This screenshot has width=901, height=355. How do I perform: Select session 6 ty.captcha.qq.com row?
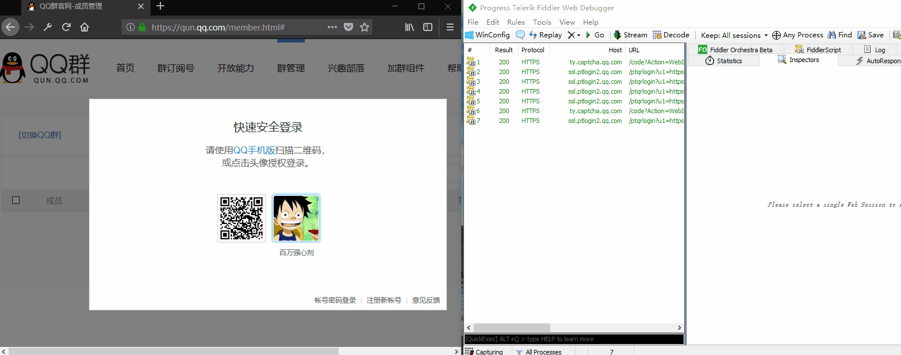coord(574,111)
